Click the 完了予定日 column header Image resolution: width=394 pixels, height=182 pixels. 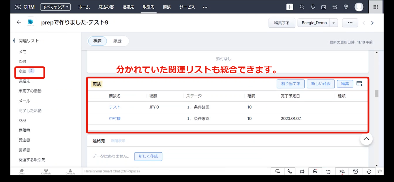click(x=290, y=96)
